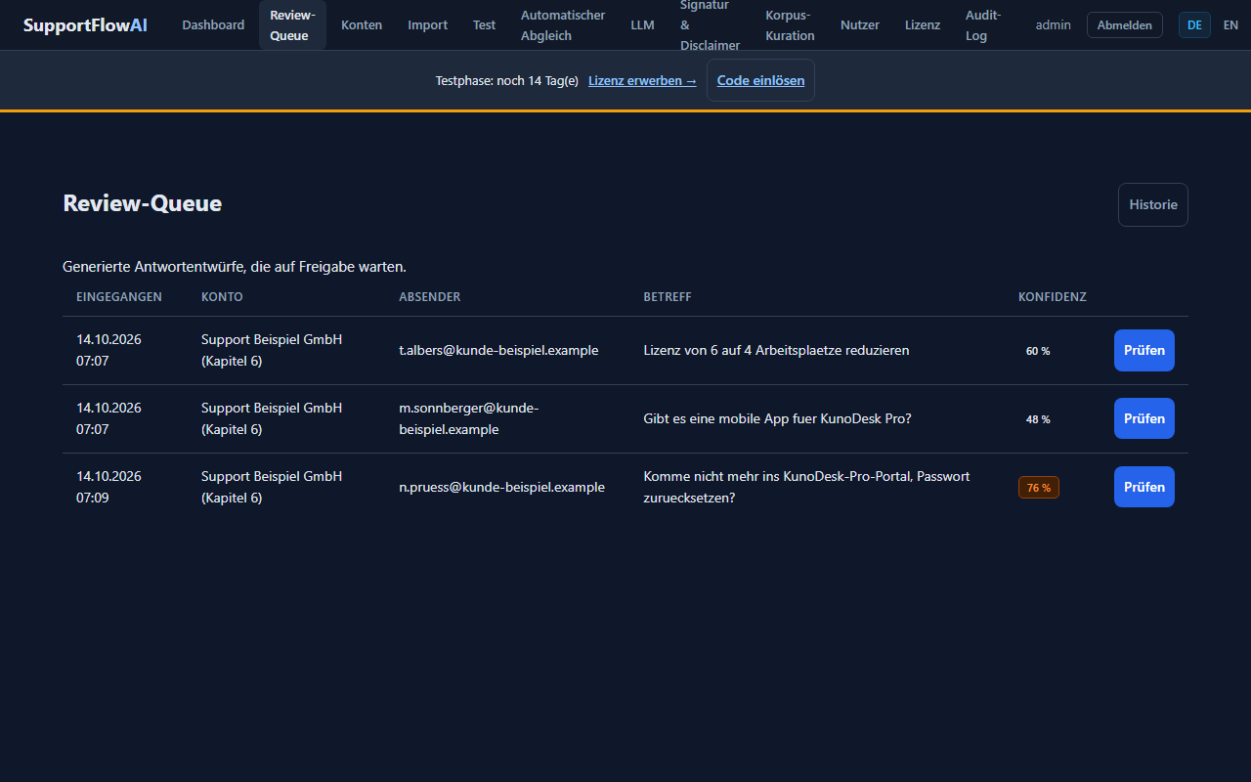Screen dimensions: 1251x782
Task: Open the Nutzer navigation item
Action: (x=860, y=25)
